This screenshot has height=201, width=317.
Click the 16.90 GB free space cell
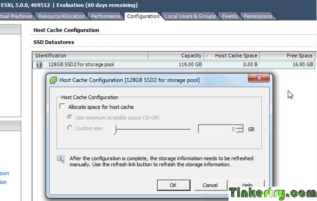pos(303,65)
